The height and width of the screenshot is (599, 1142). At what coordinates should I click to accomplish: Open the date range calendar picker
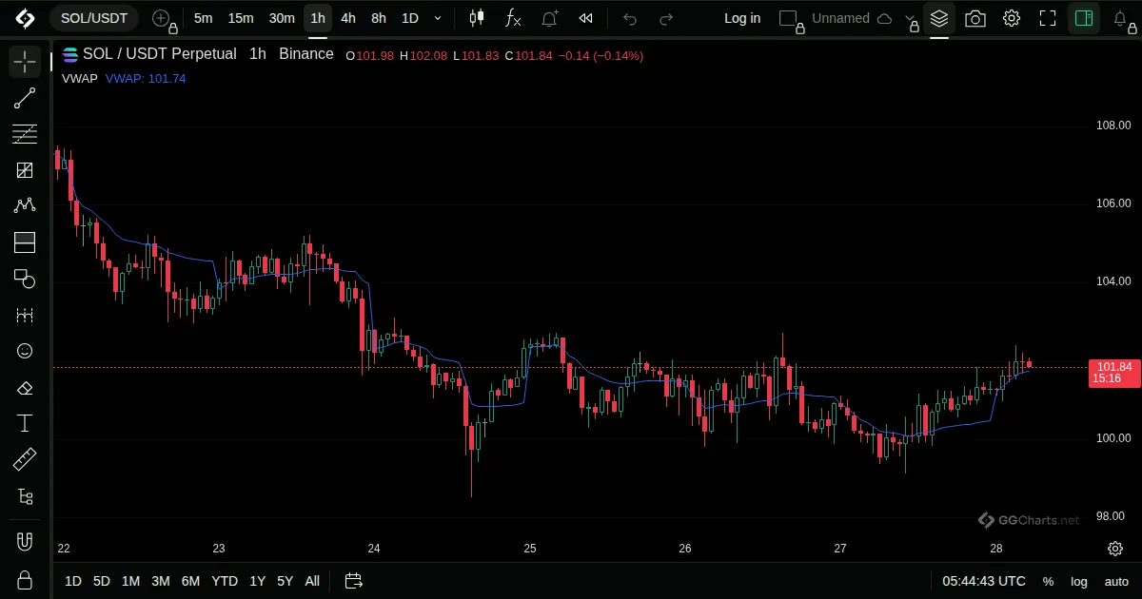click(354, 581)
